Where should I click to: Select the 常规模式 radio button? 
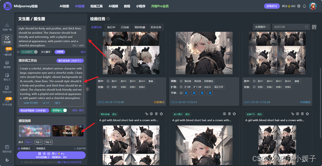point(34,149)
